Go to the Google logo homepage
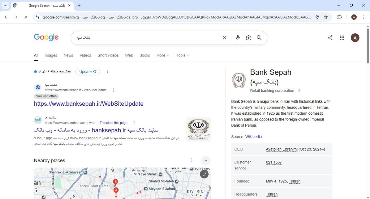Image resolution: width=370 pixels, height=199 pixels. (x=46, y=37)
